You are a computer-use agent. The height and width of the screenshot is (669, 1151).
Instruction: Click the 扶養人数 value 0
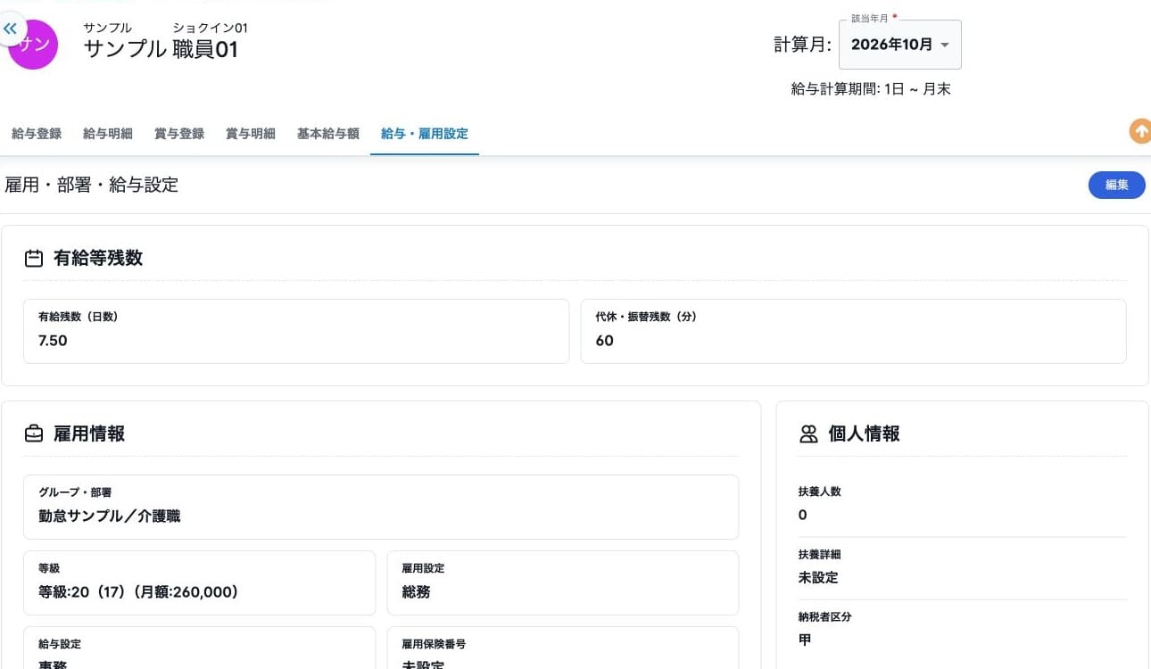(x=803, y=515)
